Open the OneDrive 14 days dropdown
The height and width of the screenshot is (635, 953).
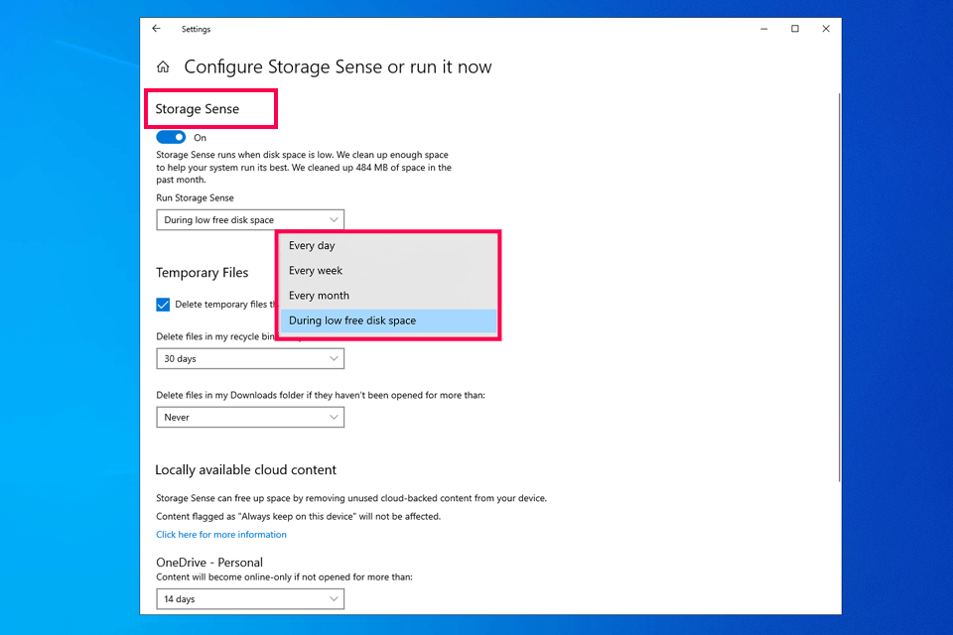(x=250, y=599)
